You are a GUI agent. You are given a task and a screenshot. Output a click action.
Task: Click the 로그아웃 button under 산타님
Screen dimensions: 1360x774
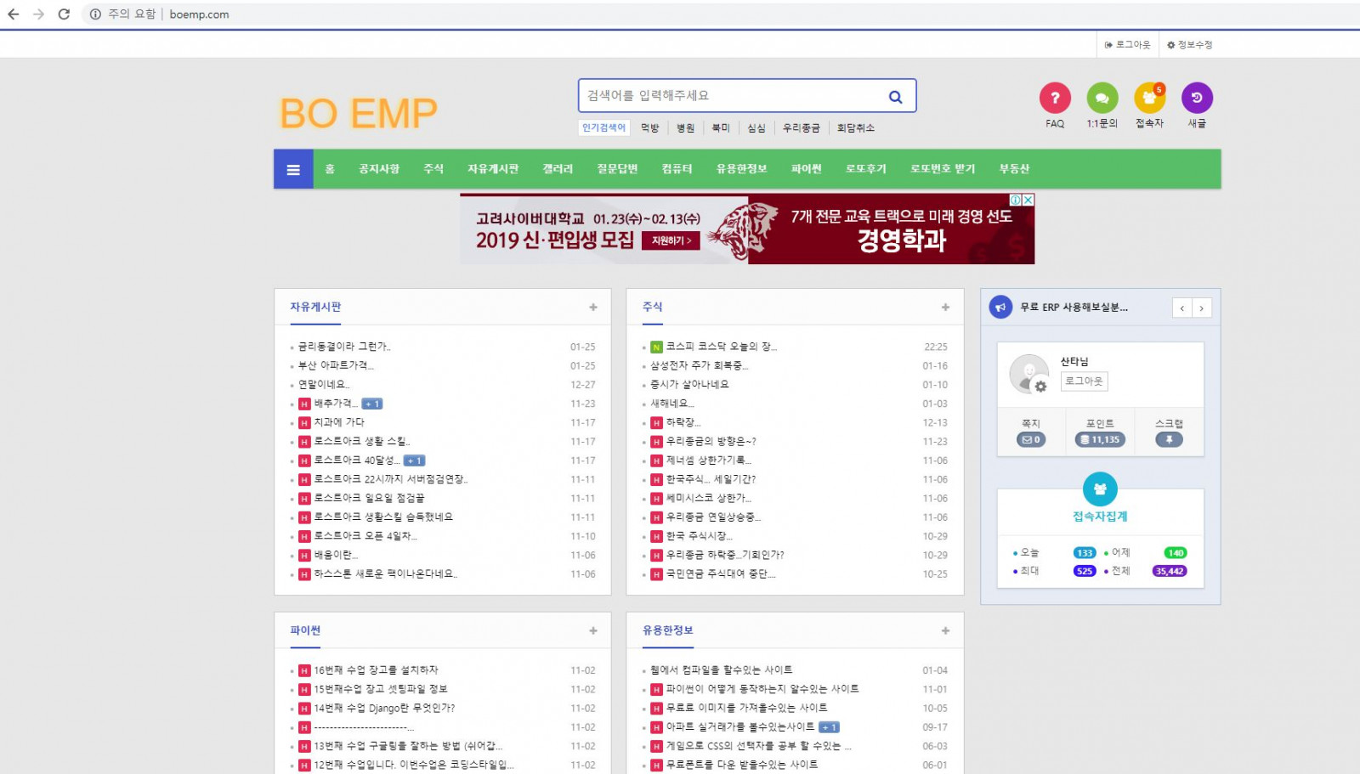click(x=1084, y=381)
